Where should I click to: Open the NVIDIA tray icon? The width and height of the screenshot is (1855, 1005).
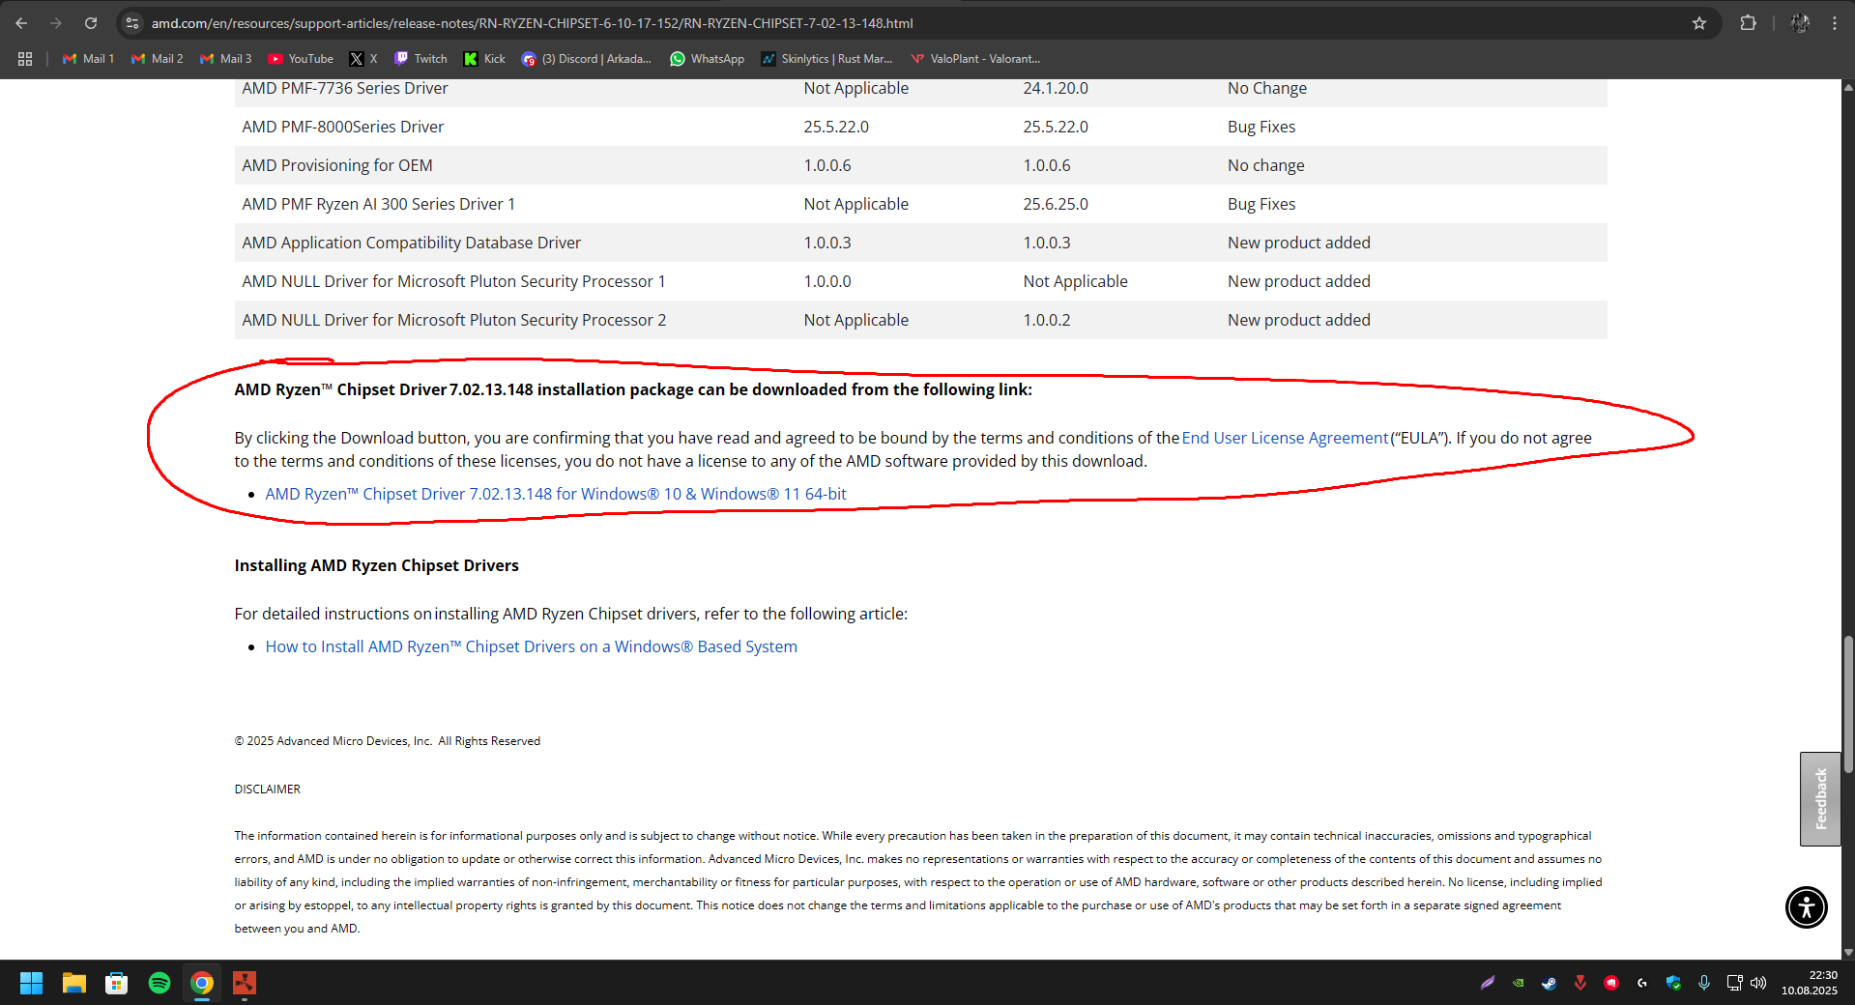(1519, 983)
